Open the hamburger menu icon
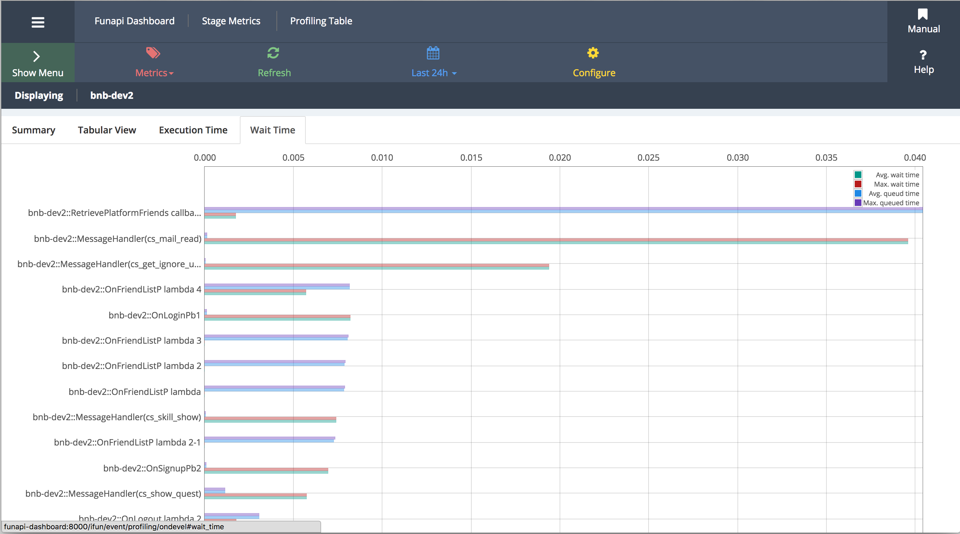 click(x=38, y=22)
